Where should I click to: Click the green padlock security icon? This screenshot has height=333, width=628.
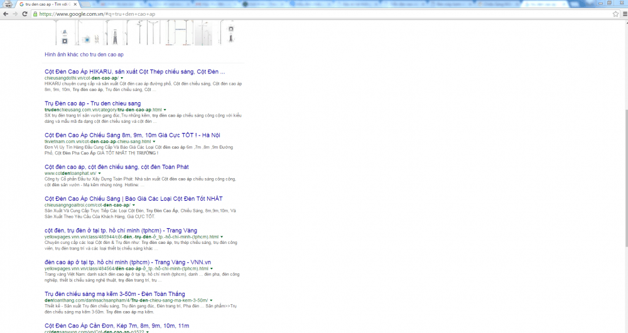pos(35,14)
